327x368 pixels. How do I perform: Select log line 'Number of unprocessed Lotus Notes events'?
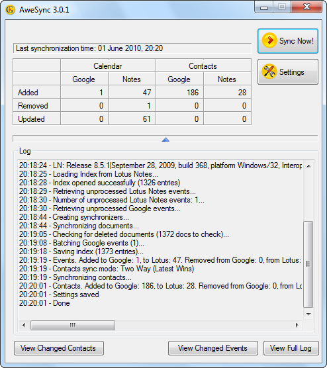click(112, 200)
